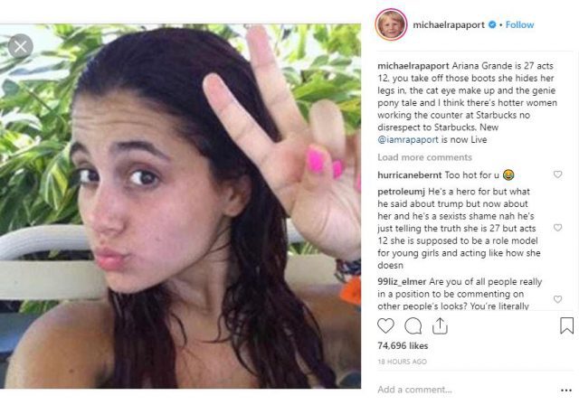The width and height of the screenshot is (579, 405).
Task: Open hurricanebernt's profile from the comment
Action: click(x=410, y=174)
